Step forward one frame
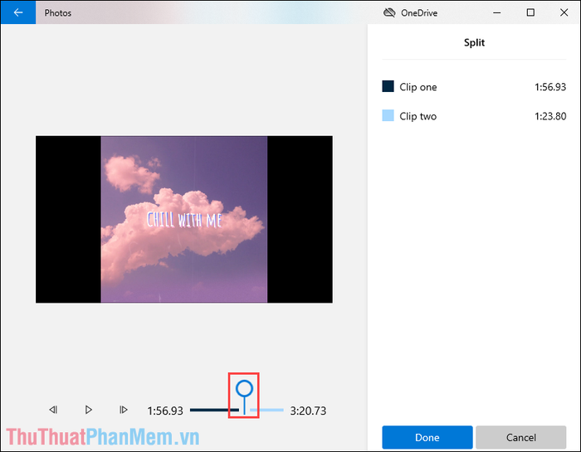581x452 pixels. pos(124,410)
